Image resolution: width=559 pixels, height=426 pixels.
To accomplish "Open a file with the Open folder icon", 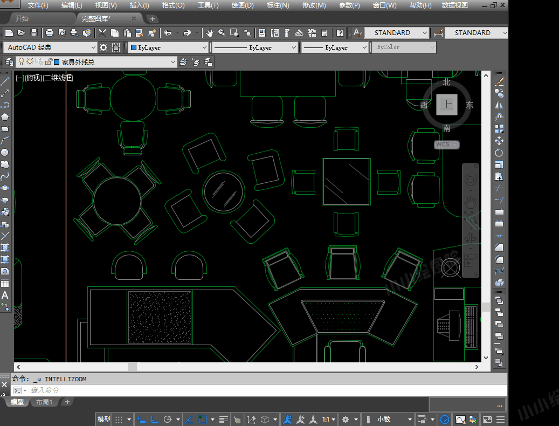I will 22,33.
